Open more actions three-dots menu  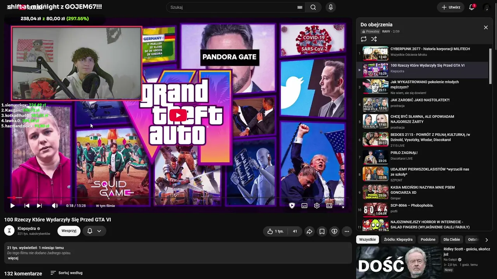347,231
